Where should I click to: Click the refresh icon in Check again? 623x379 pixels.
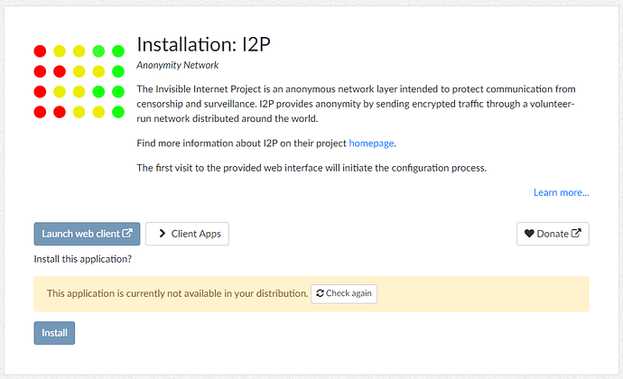[x=320, y=293]
